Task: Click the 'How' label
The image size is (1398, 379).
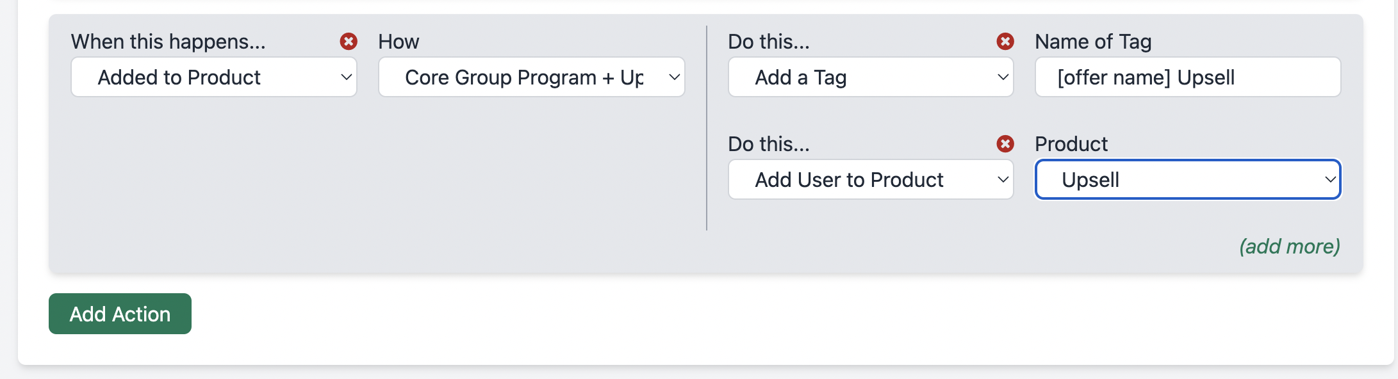Action: [x=399, y=42]
